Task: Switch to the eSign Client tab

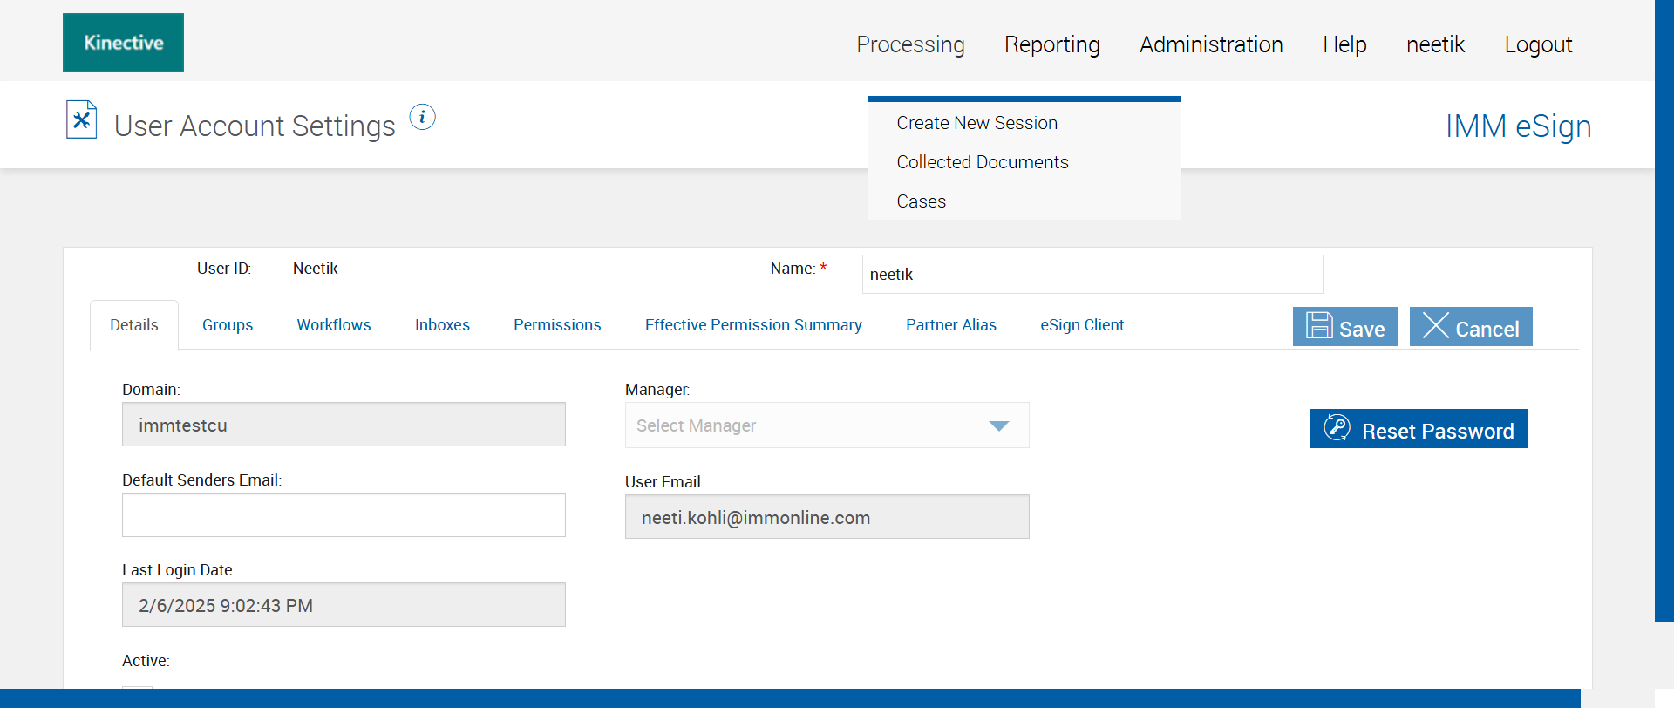Action: click(x=1082, y=325)
